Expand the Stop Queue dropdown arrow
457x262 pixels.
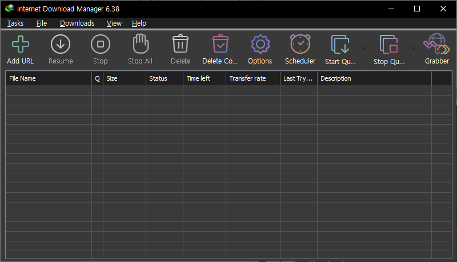tap(413, 49)
